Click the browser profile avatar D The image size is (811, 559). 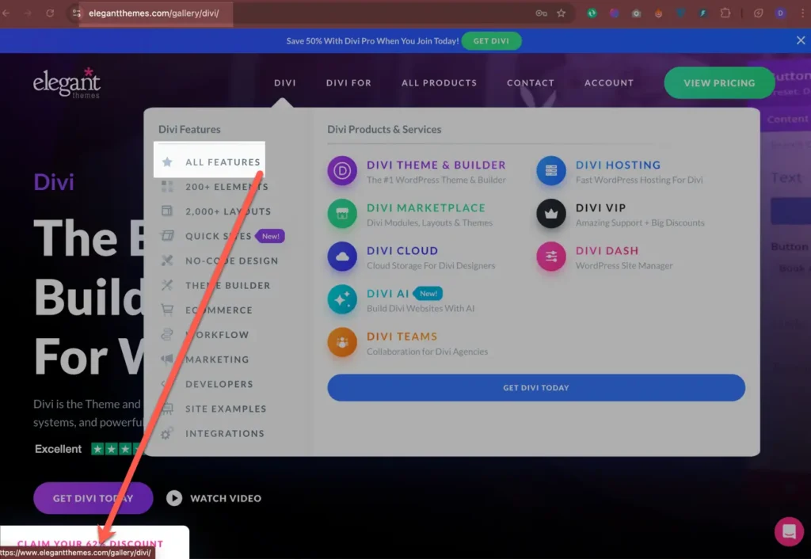[780, 13]
